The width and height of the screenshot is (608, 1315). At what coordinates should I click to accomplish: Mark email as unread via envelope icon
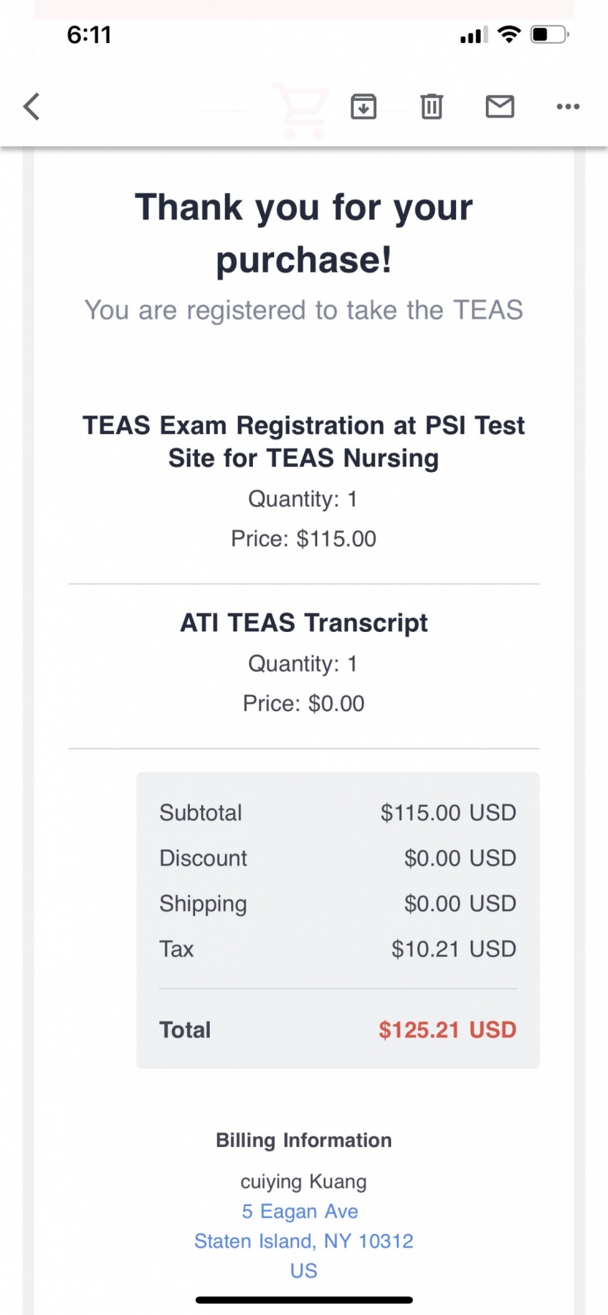[x=500, y=107]
